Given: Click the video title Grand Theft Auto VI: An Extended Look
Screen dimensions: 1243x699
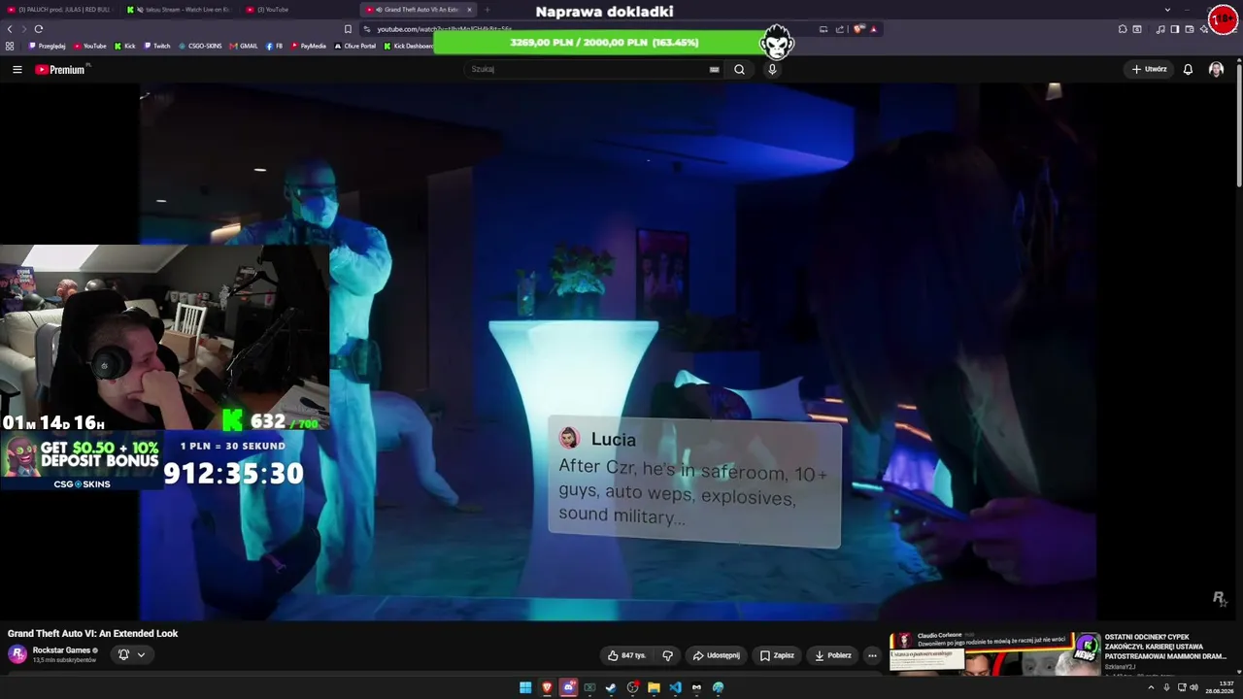Looking at the screenshot, I should pyautogui.click(x=93, y=634).
